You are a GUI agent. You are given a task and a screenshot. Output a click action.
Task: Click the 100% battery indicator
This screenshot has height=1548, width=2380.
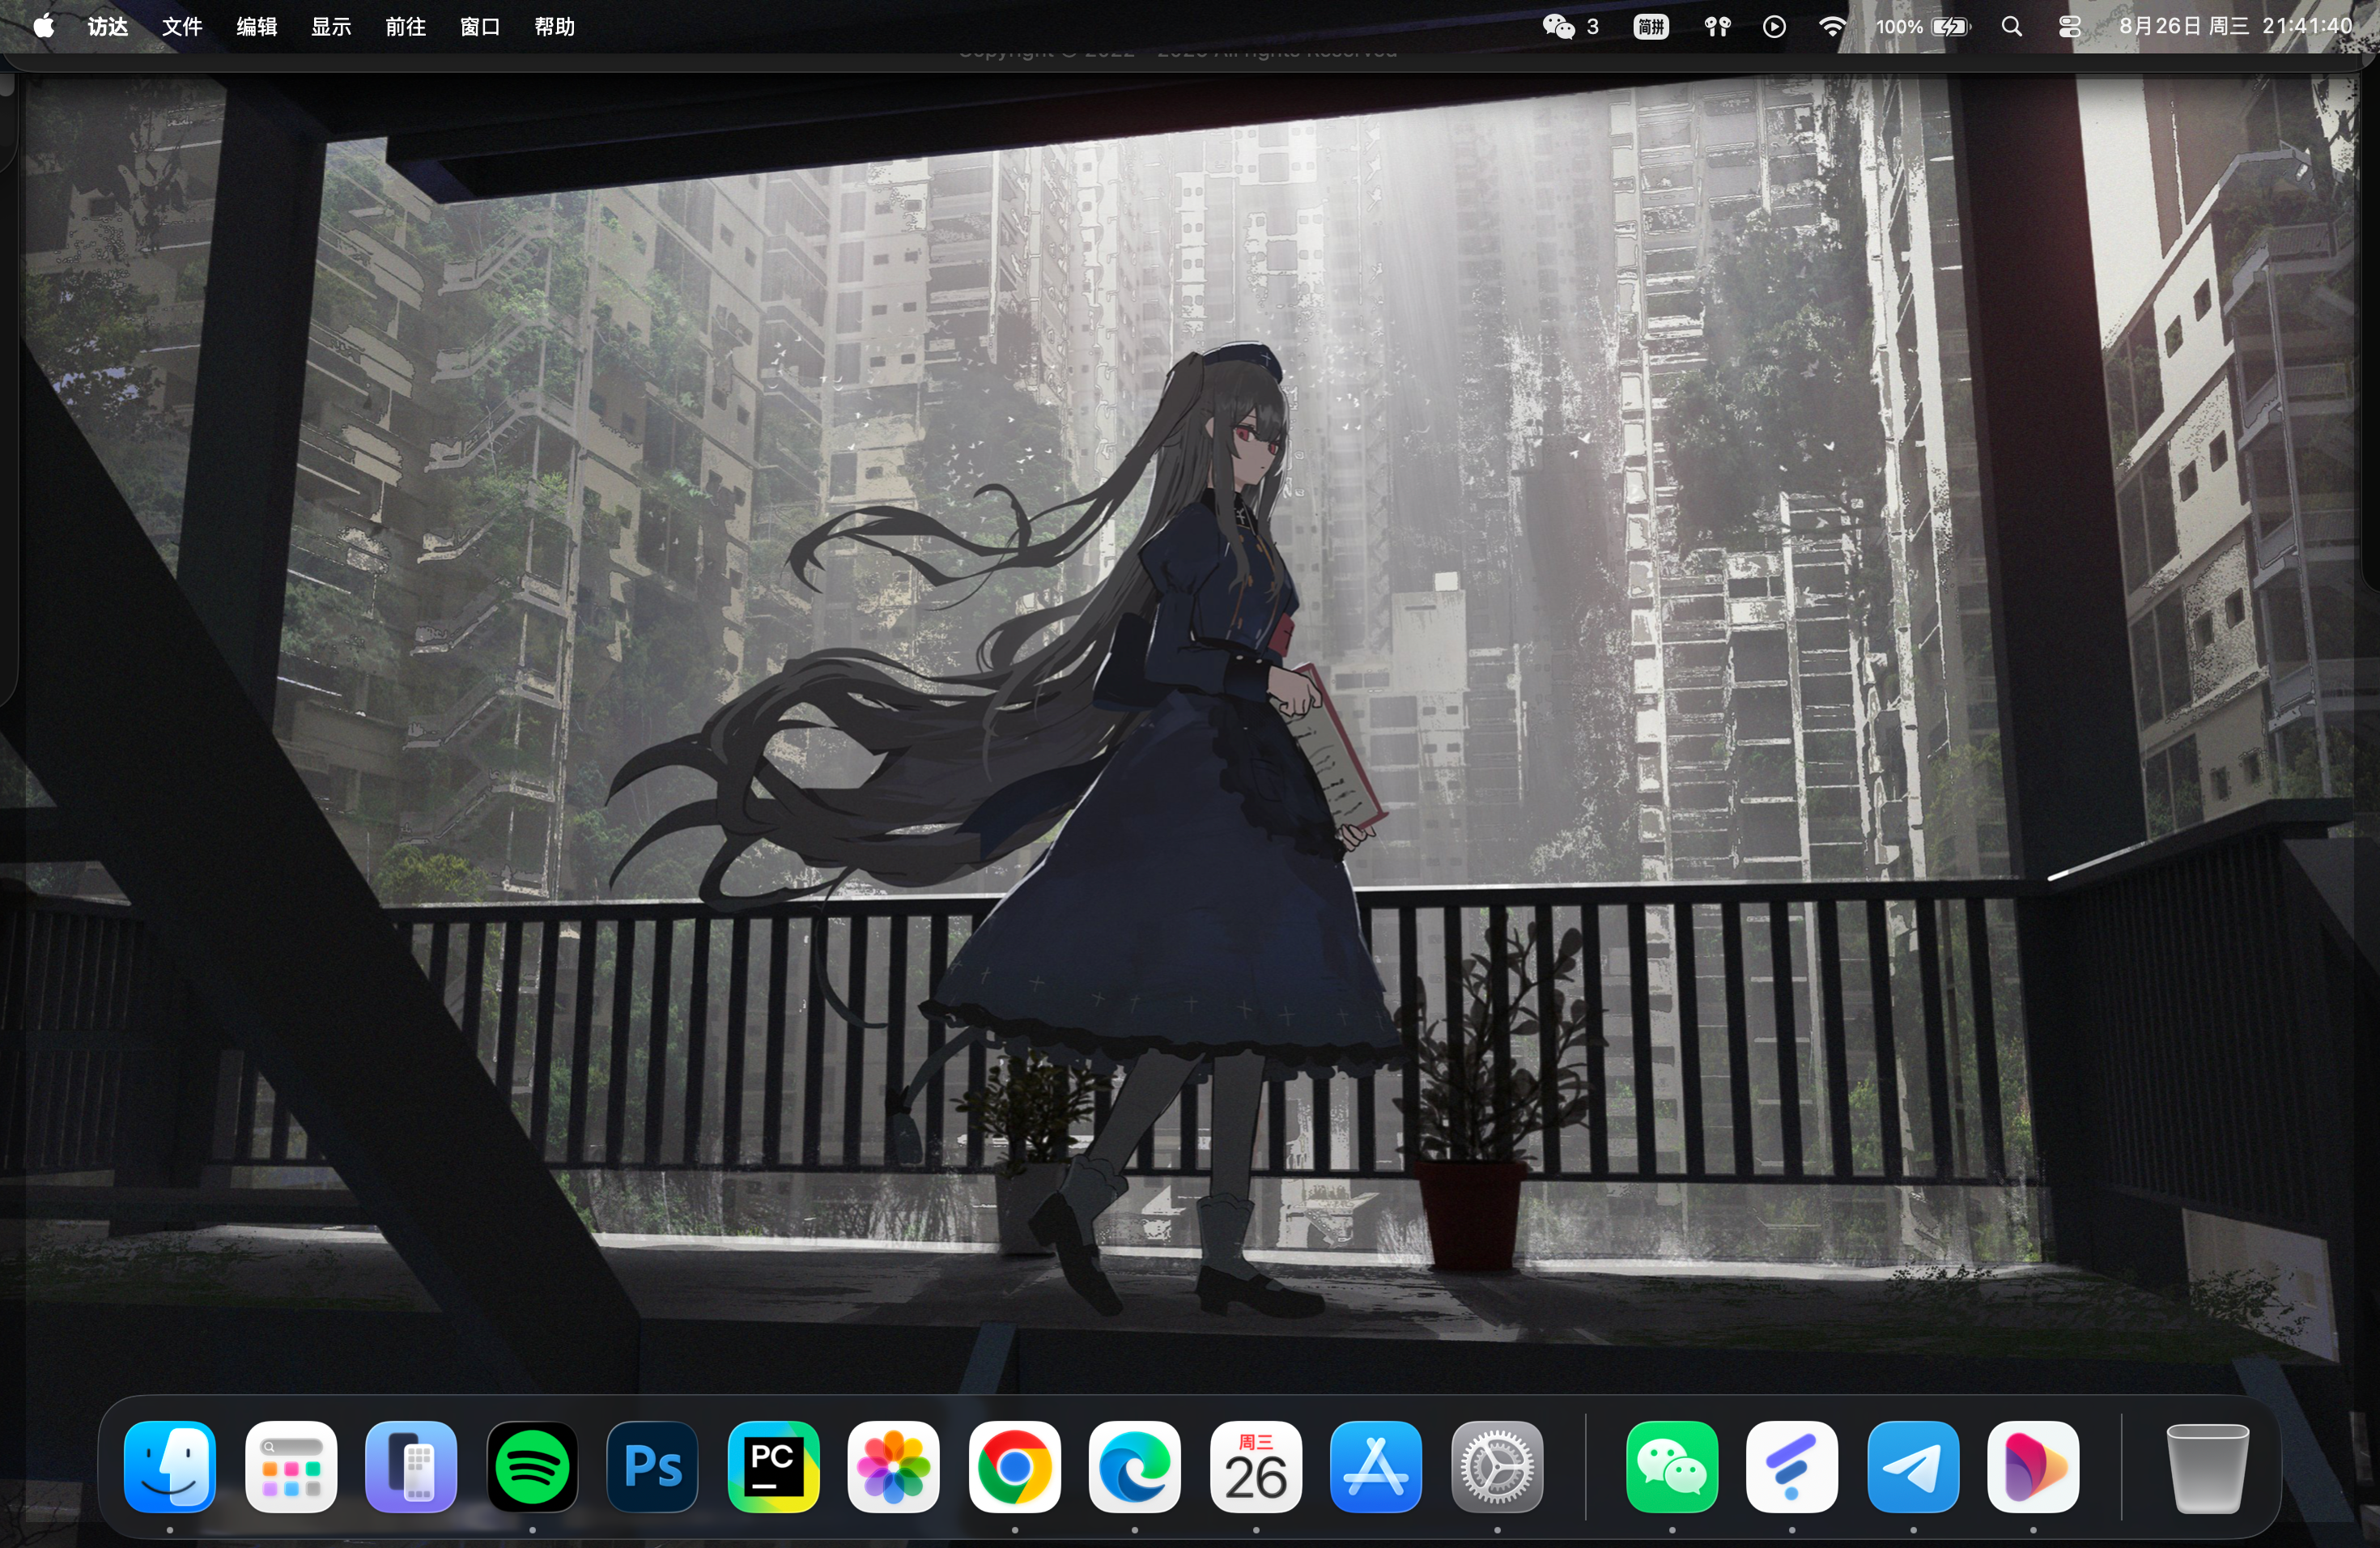pyautogui.click(x=1922, y=26)
